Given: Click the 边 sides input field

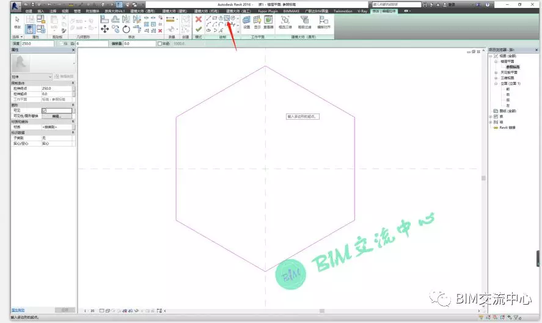Looking at the screenshot, I should (x=92, y=43).
